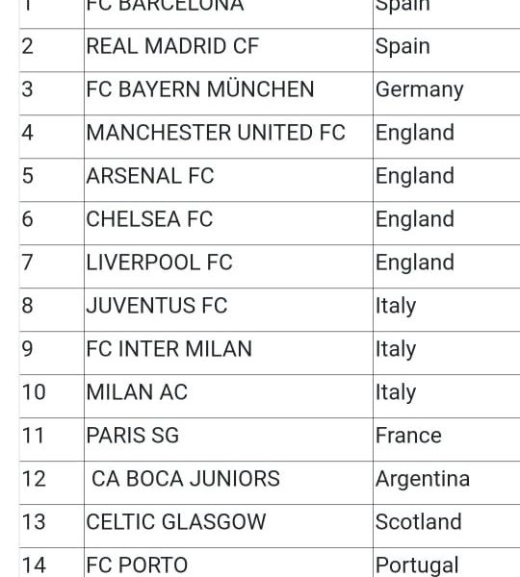Select the CHELSEA FC cell

point(228,223)
